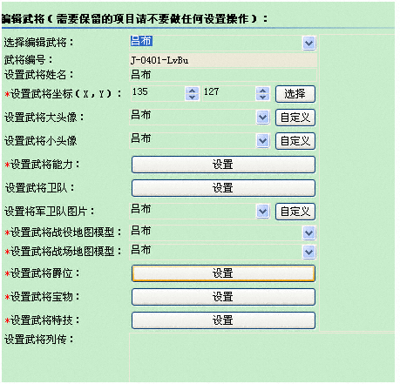Open the 设置武将小头像 dropdown arrow
This screenshot has height=384, width=400.
263,141
